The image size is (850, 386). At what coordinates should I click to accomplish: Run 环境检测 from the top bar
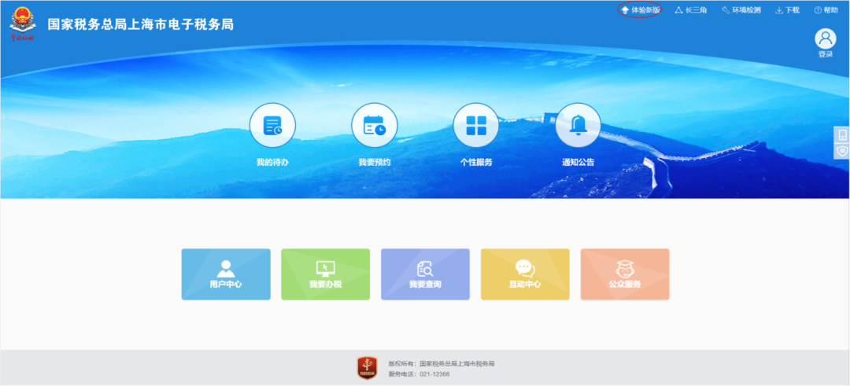click(741, 10)
